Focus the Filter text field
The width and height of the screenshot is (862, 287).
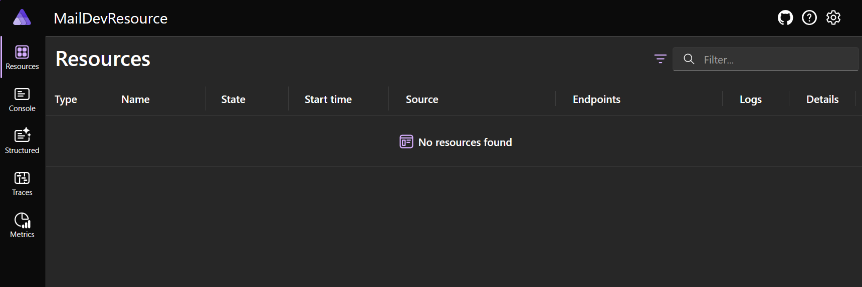point(765,59)
